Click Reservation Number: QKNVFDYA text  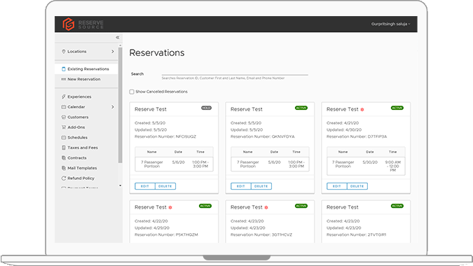coord(263,136)
